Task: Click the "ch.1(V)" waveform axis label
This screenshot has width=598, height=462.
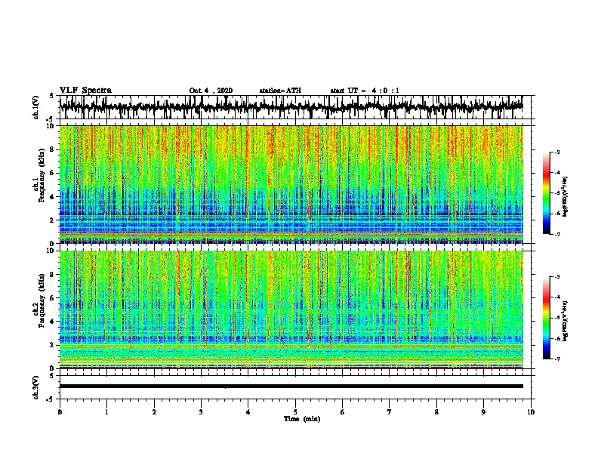Action: click(x=36, y=107)
